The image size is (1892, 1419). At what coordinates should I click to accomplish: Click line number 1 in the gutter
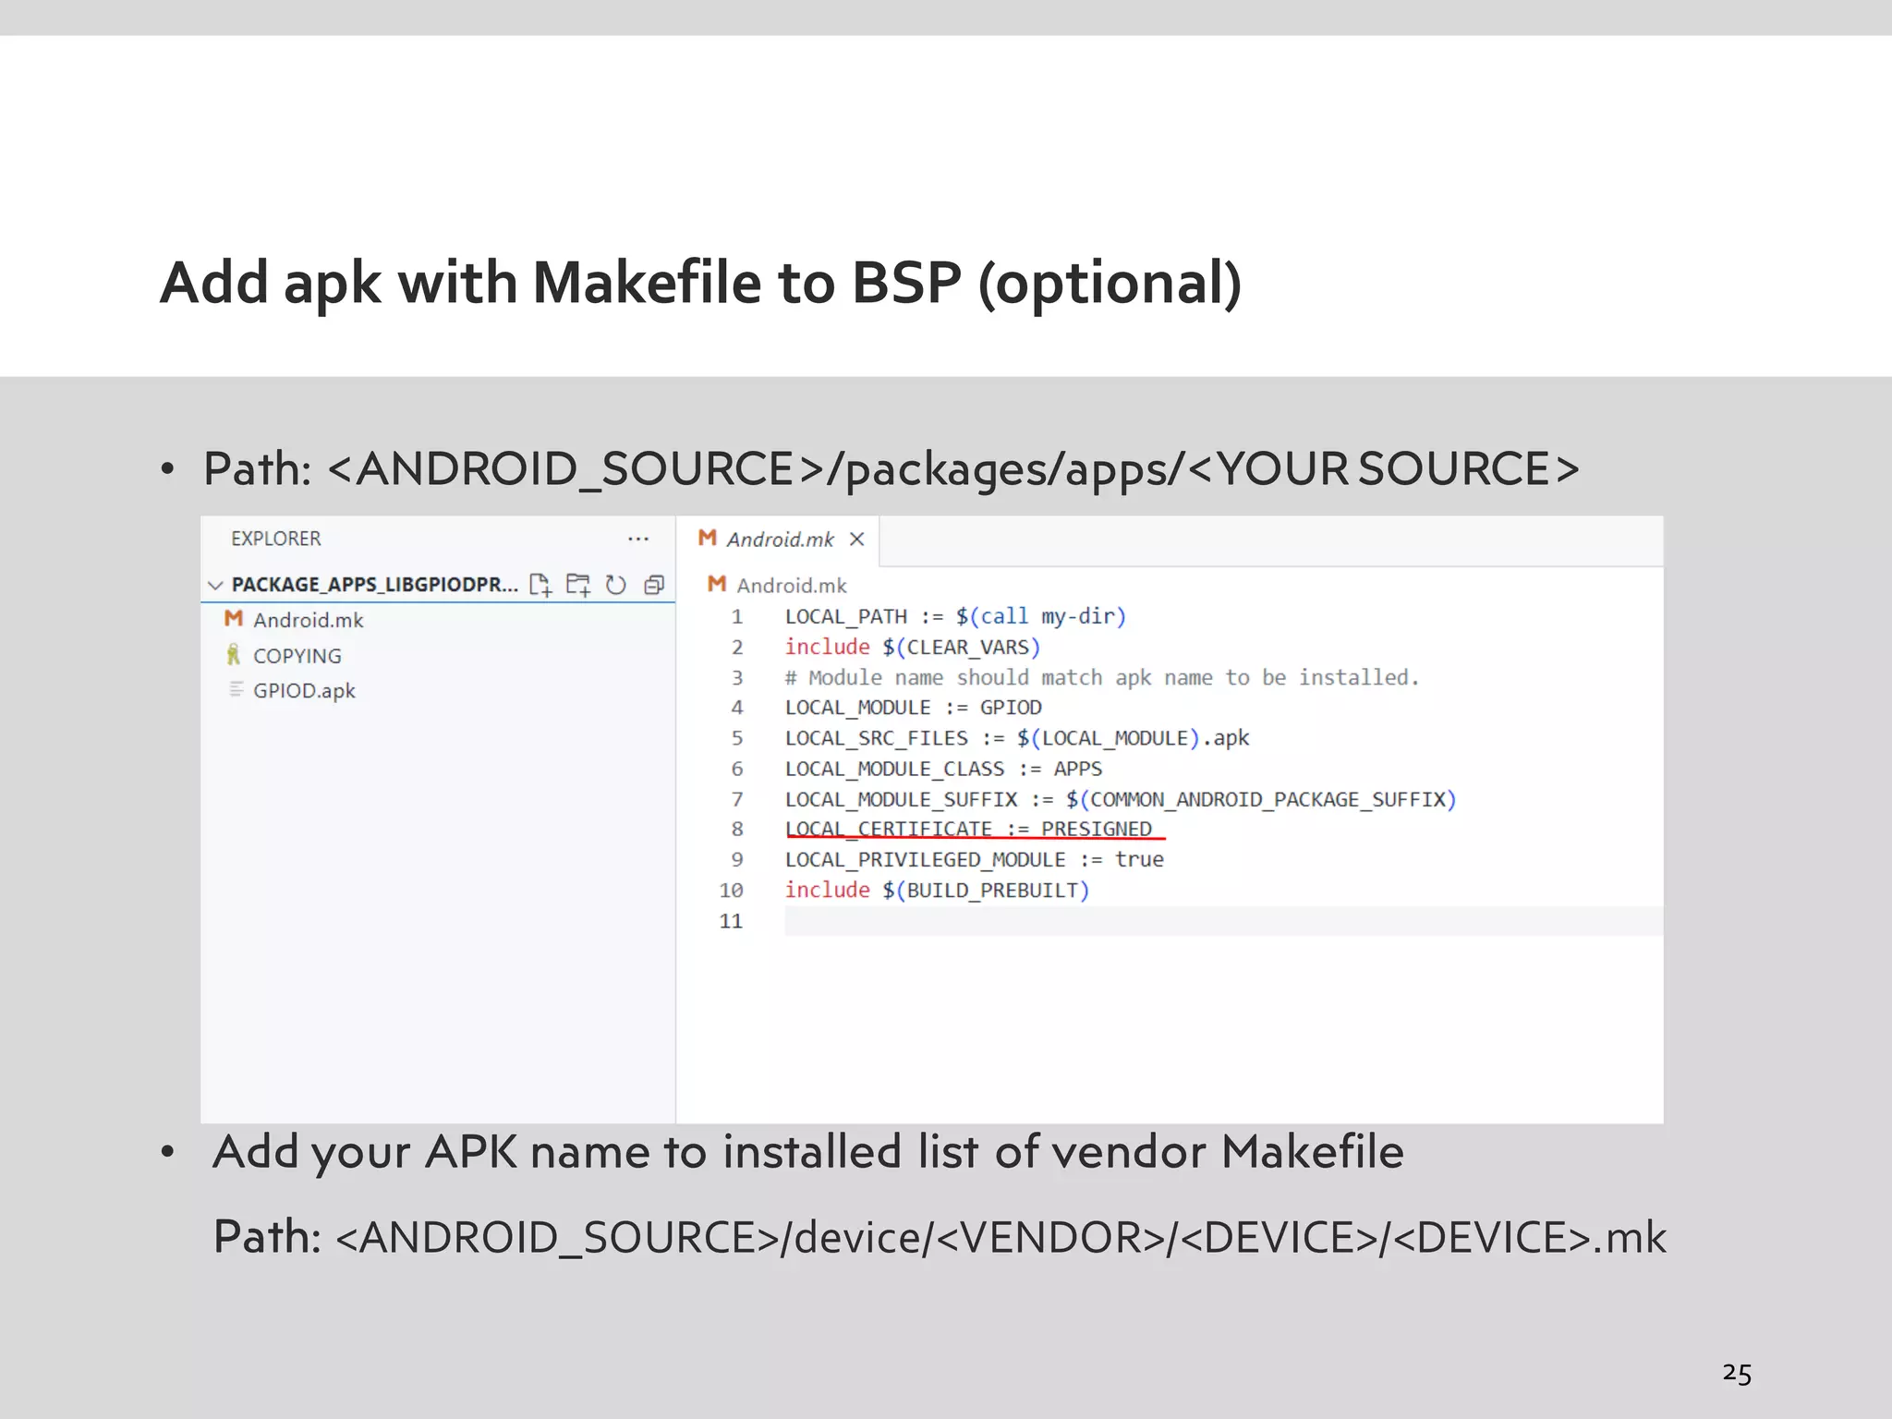click(737, 617)
